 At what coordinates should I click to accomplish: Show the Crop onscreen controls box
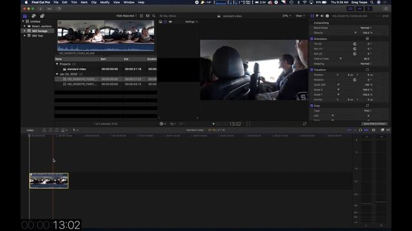tap(368, 105)
